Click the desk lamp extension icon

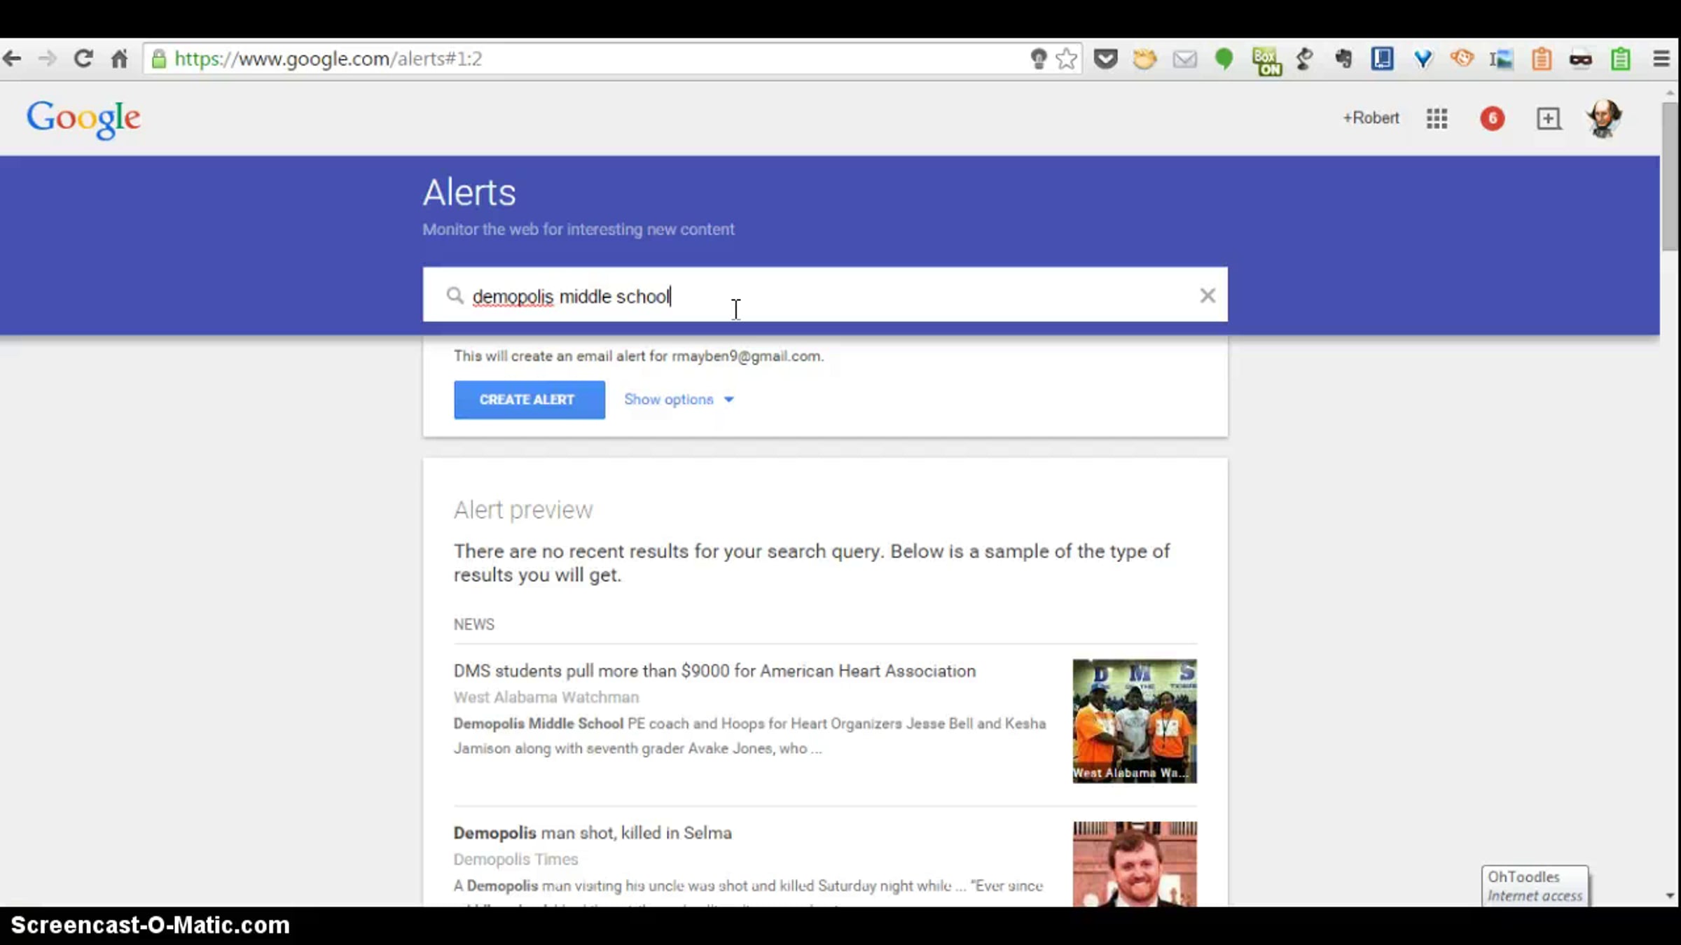click(1304, 59)
